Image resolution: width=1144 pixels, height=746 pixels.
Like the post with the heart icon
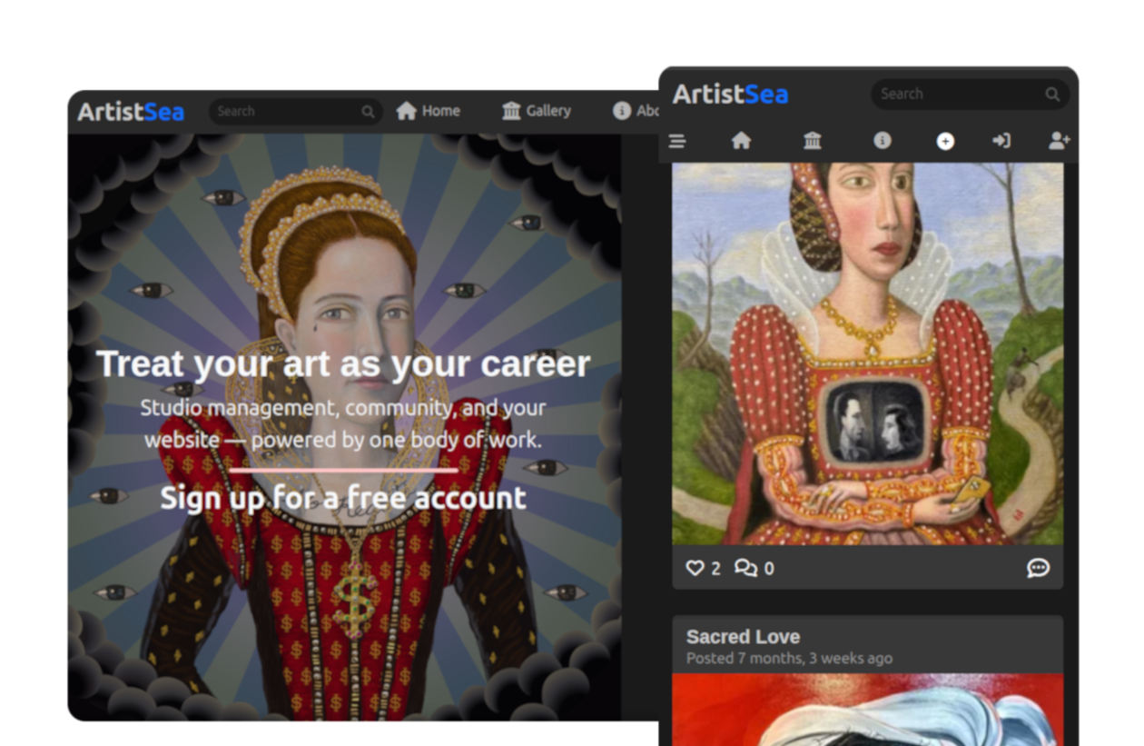[695, 568]
